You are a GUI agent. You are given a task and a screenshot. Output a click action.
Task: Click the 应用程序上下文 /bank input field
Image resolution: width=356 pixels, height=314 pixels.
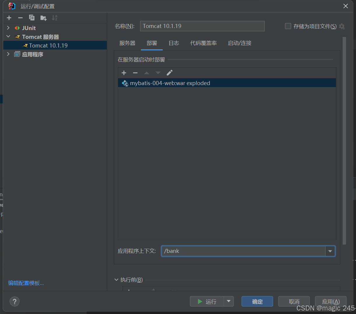tap(243, 251)
